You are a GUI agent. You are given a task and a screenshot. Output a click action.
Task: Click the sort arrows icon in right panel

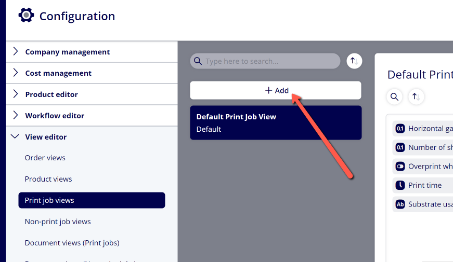416,96
